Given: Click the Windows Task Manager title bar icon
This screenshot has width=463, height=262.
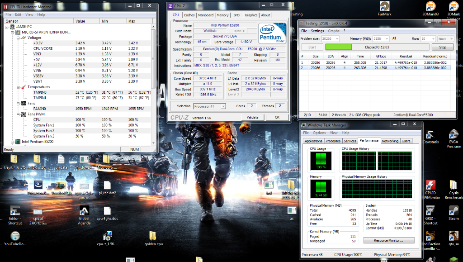Looking at the screenshot, I should (303, 125).
